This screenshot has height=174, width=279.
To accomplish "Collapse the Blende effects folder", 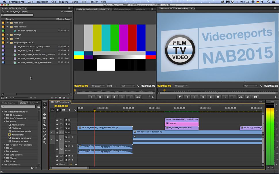I will 5,121.
